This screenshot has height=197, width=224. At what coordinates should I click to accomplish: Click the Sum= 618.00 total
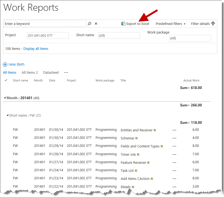[x=191, y=88]
